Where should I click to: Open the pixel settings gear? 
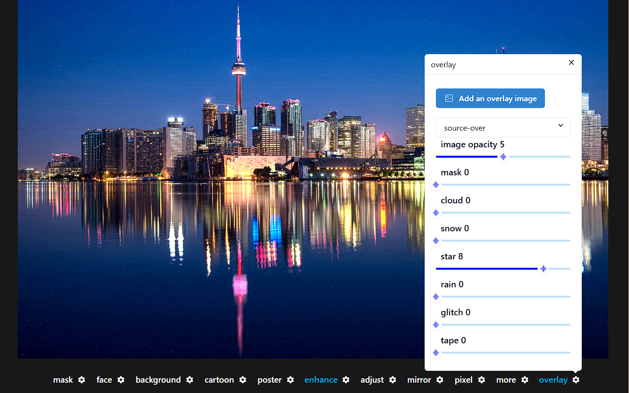tap(481, 380)
